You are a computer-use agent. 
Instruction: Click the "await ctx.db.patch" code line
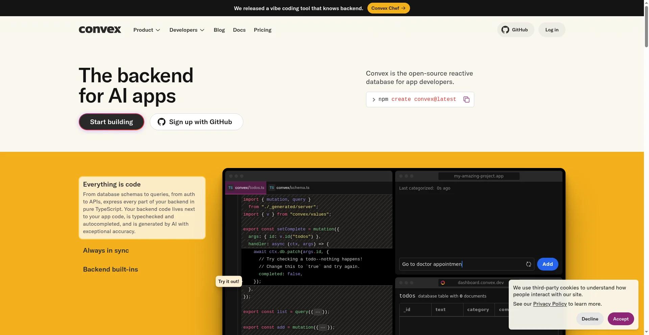(291, 252)
